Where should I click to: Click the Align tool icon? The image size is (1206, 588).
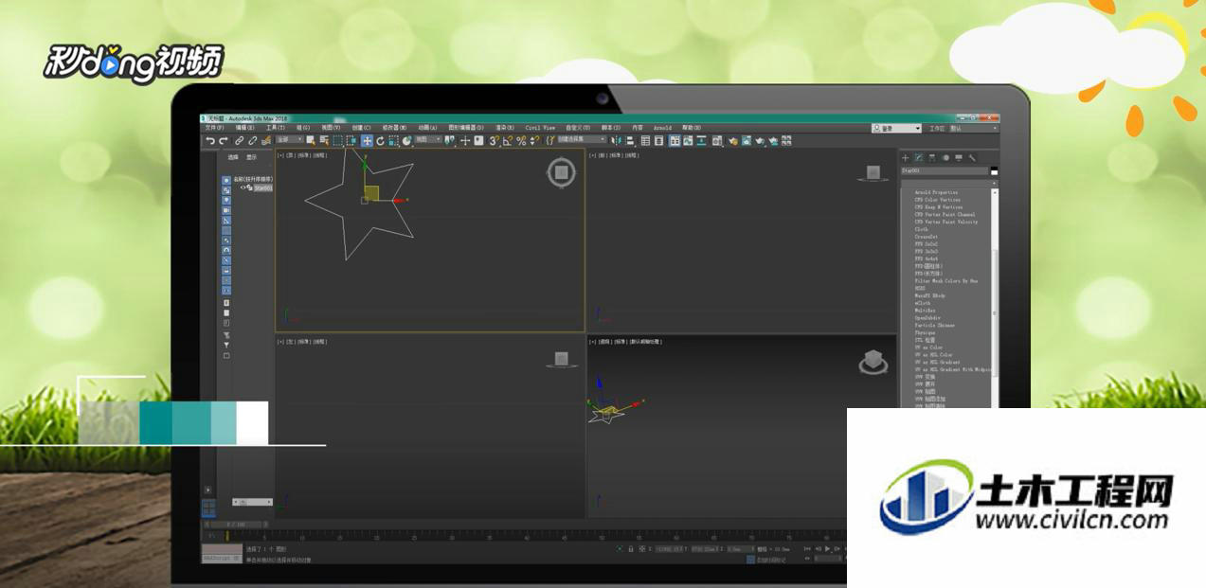pos(630,140)
